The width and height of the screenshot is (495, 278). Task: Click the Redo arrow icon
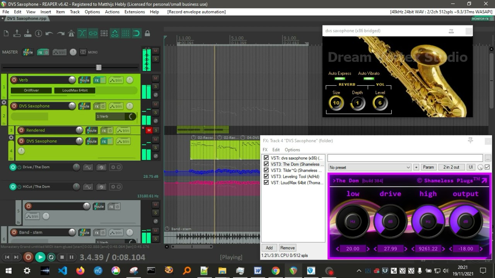click(x=61, y=34)
